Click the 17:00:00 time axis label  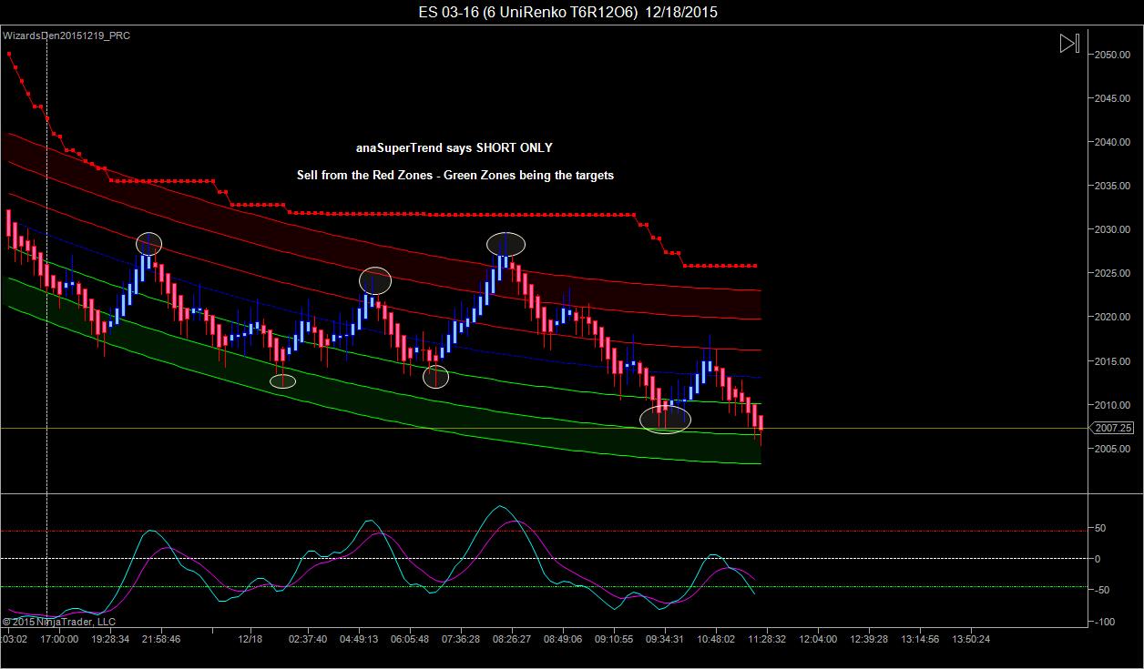coord(59,639)
